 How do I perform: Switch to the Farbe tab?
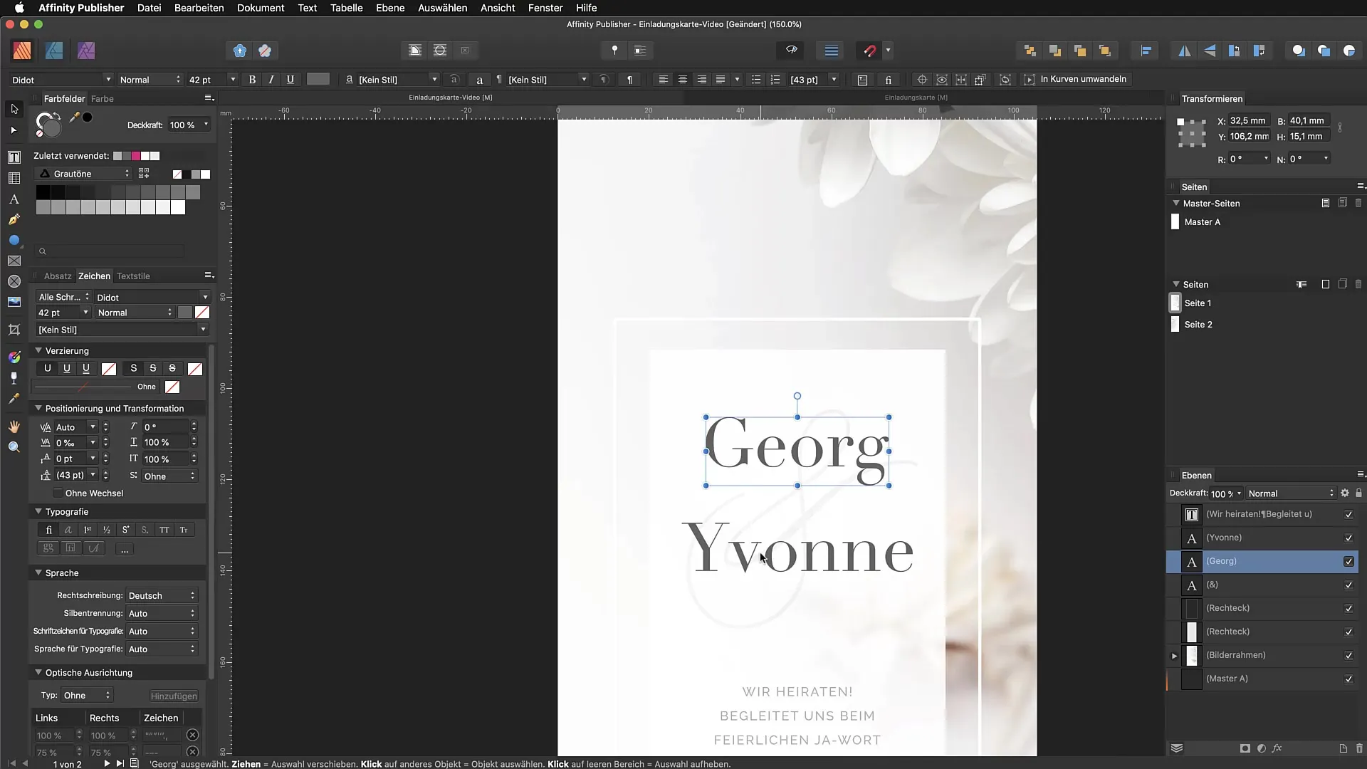tap(102, 99)
